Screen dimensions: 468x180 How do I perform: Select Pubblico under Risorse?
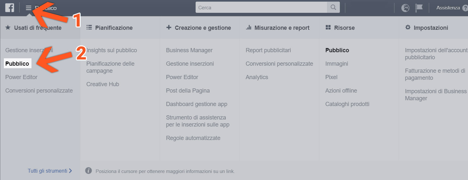tap(337, 50)
